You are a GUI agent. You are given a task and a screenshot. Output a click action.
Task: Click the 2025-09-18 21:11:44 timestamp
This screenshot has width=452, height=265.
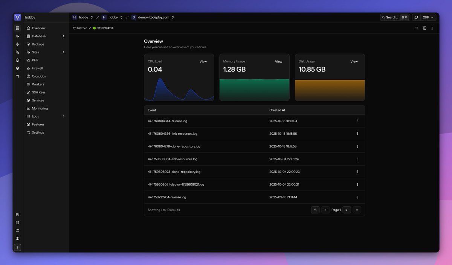pos(283,197)
